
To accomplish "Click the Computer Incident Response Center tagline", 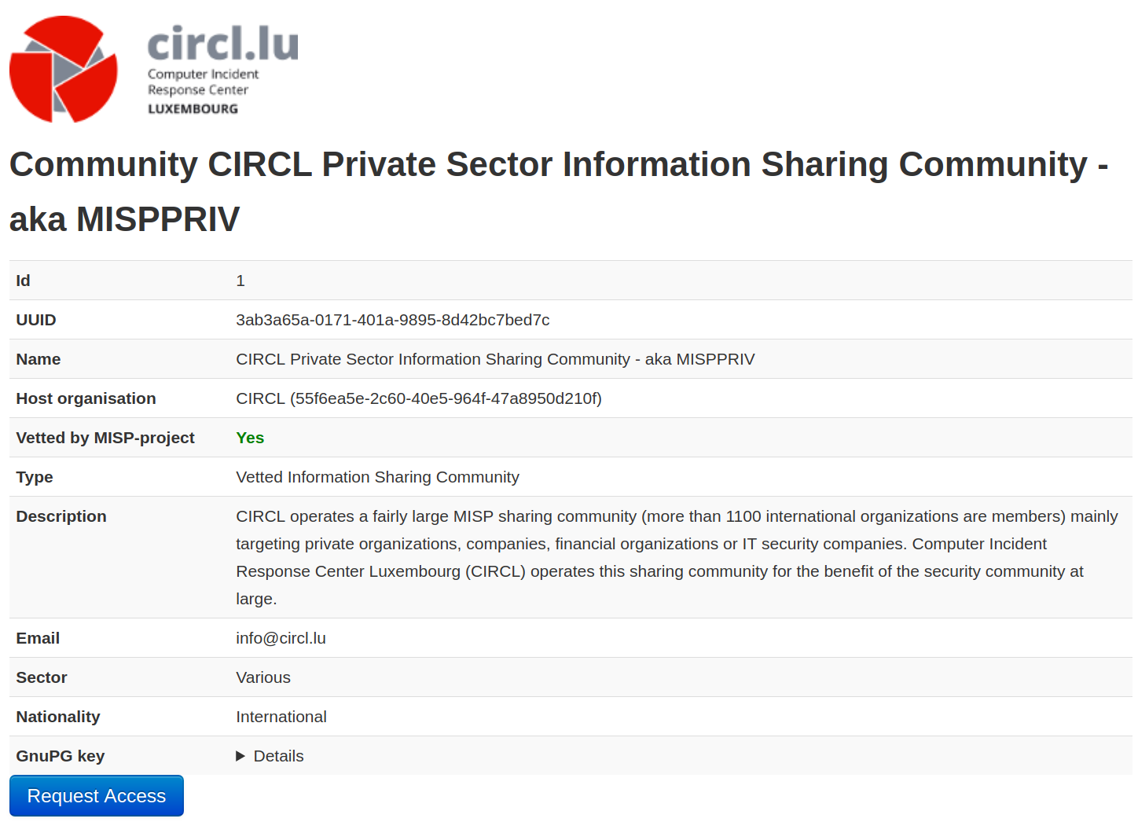I will tap(203, 83).
